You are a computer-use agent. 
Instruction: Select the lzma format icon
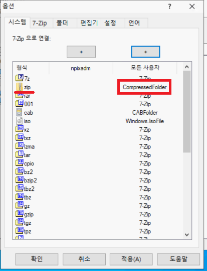click(19, 146)
